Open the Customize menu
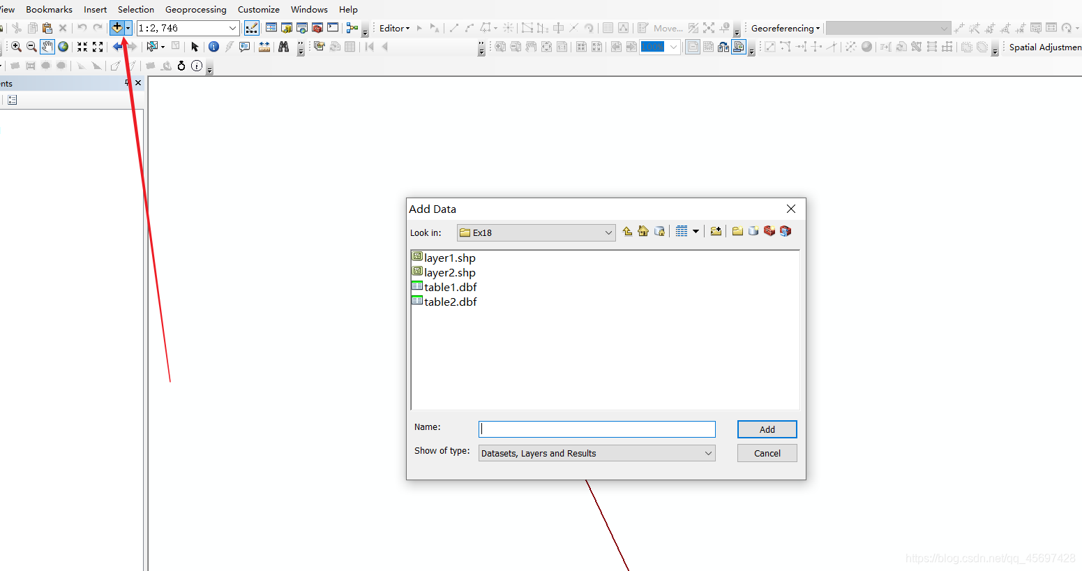The image size is (1082, 571). pos(259,9)
